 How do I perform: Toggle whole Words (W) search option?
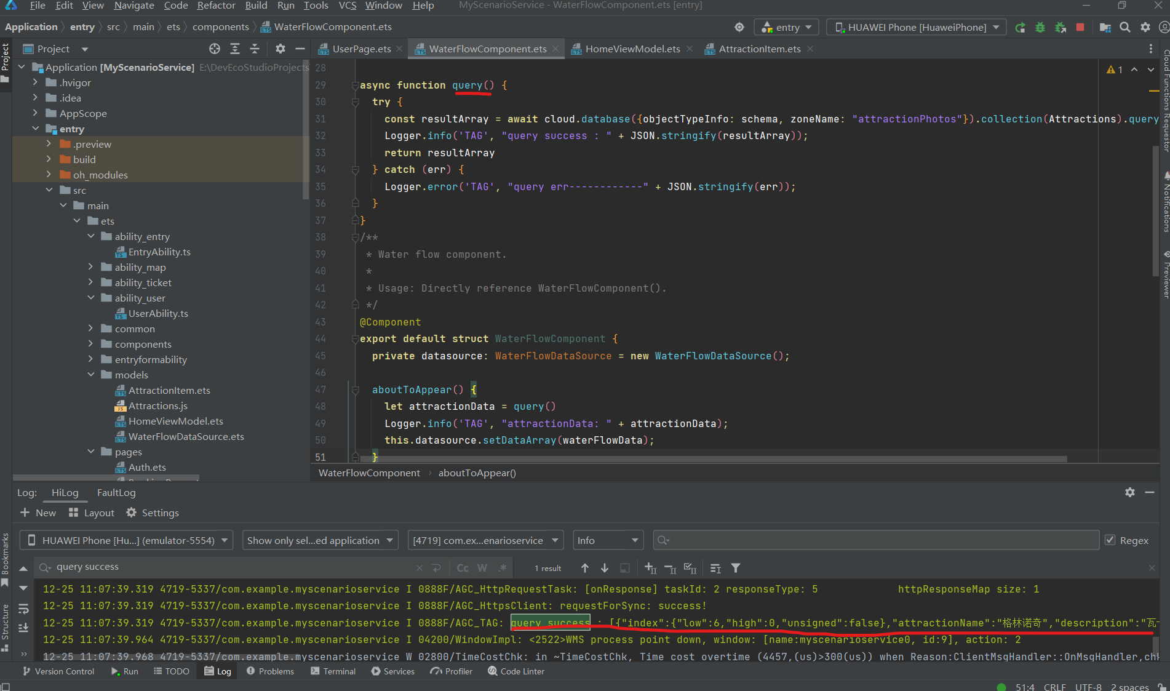[x=482, y=568]
